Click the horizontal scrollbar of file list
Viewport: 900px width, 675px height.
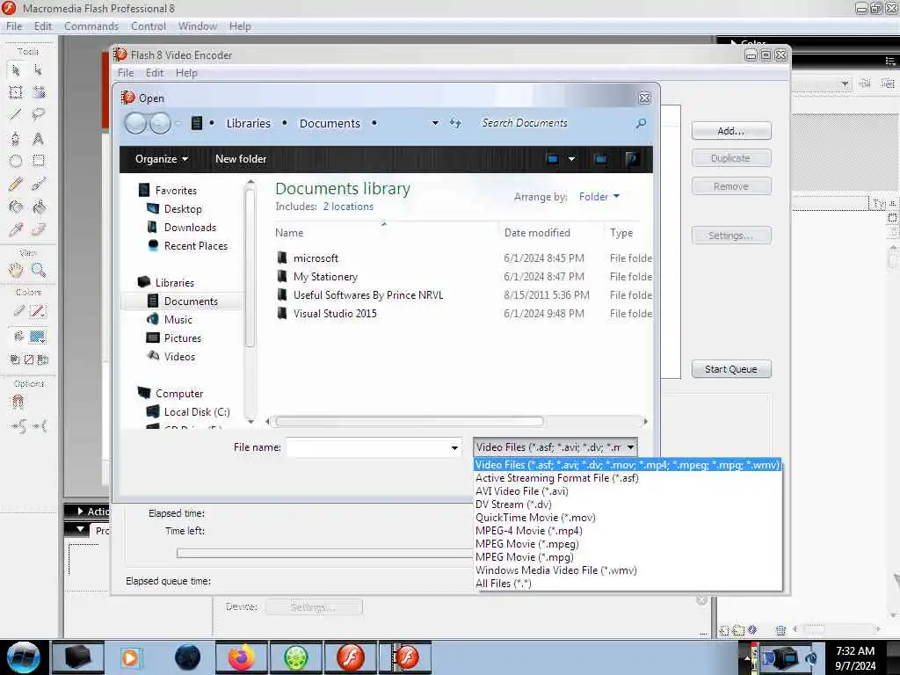click(410, 421)
